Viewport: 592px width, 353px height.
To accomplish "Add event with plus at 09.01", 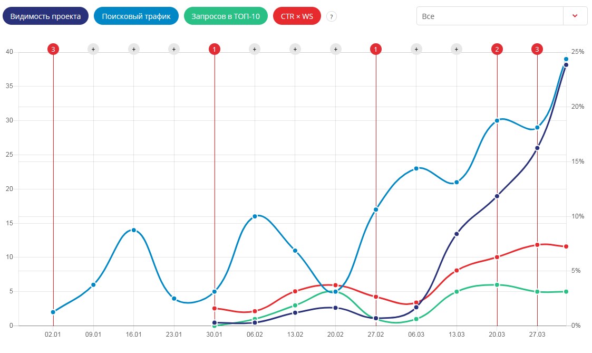I will coord(93,49).
